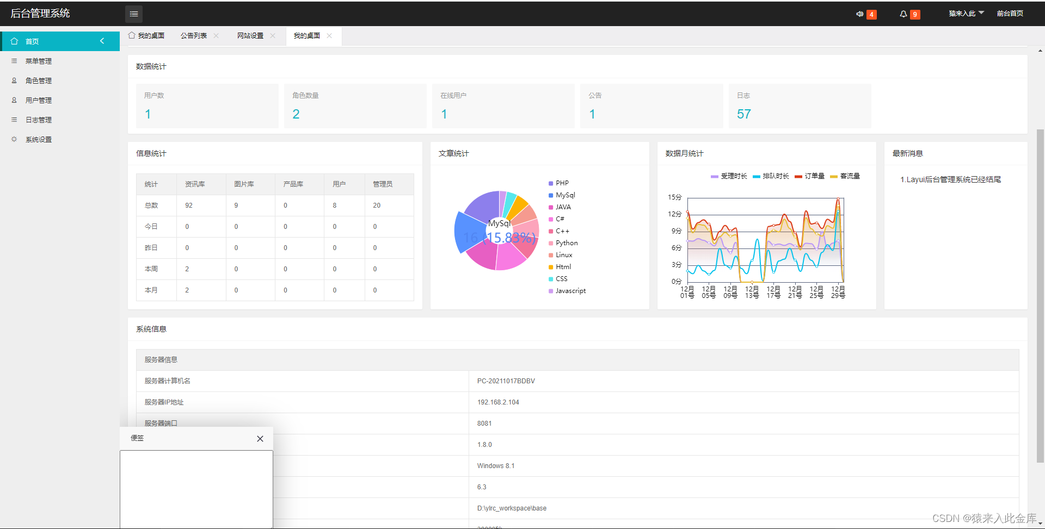
Task: Click the scrollbar up arrow
Action: coord(1040,50)
